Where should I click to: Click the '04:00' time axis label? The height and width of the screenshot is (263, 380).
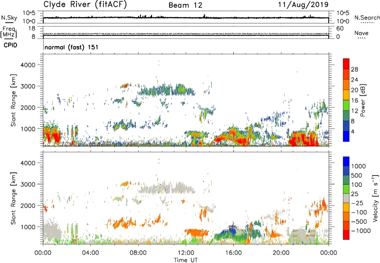coord(91,253)
